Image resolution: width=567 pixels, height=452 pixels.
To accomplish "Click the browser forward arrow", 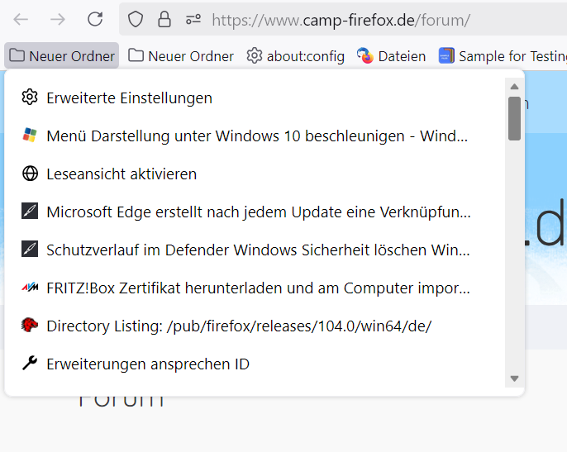I will [x=58, y=19].
